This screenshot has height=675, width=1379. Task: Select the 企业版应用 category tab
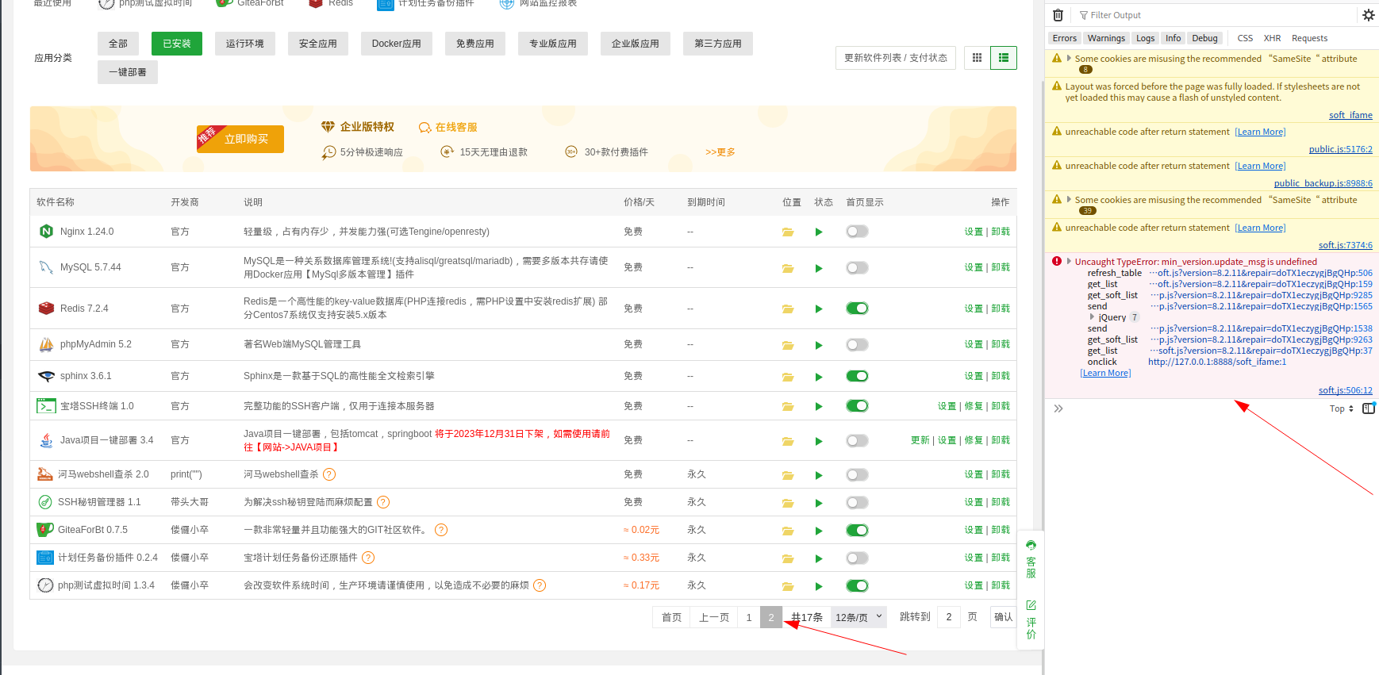point(636,44)
